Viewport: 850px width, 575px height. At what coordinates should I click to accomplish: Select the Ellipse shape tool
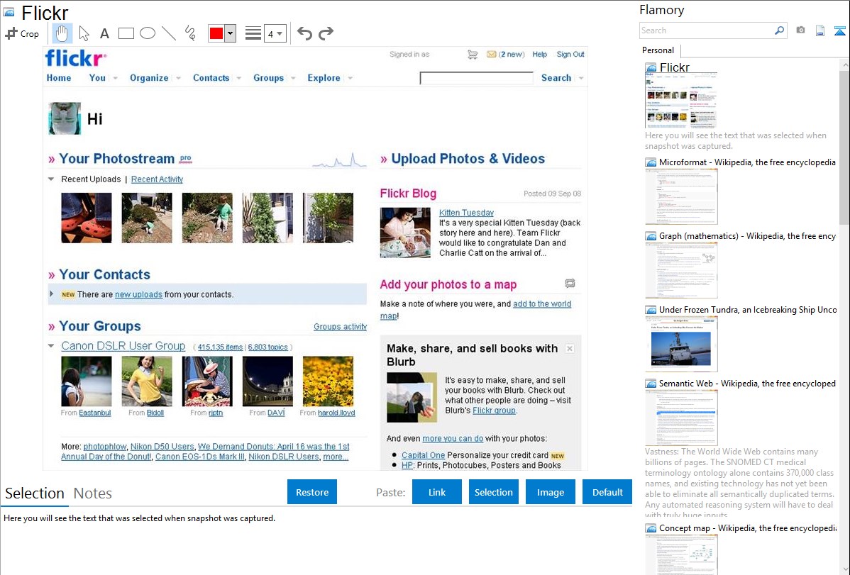pos(148,33)
